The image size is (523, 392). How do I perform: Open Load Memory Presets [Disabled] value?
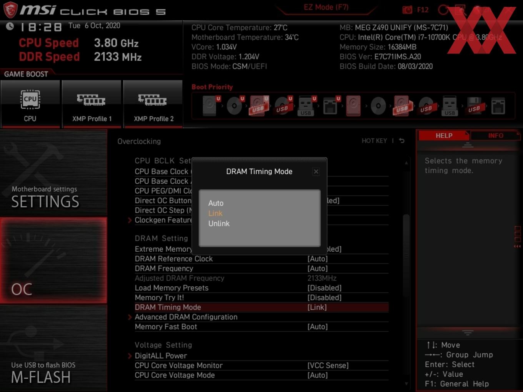tap(325, 288)
